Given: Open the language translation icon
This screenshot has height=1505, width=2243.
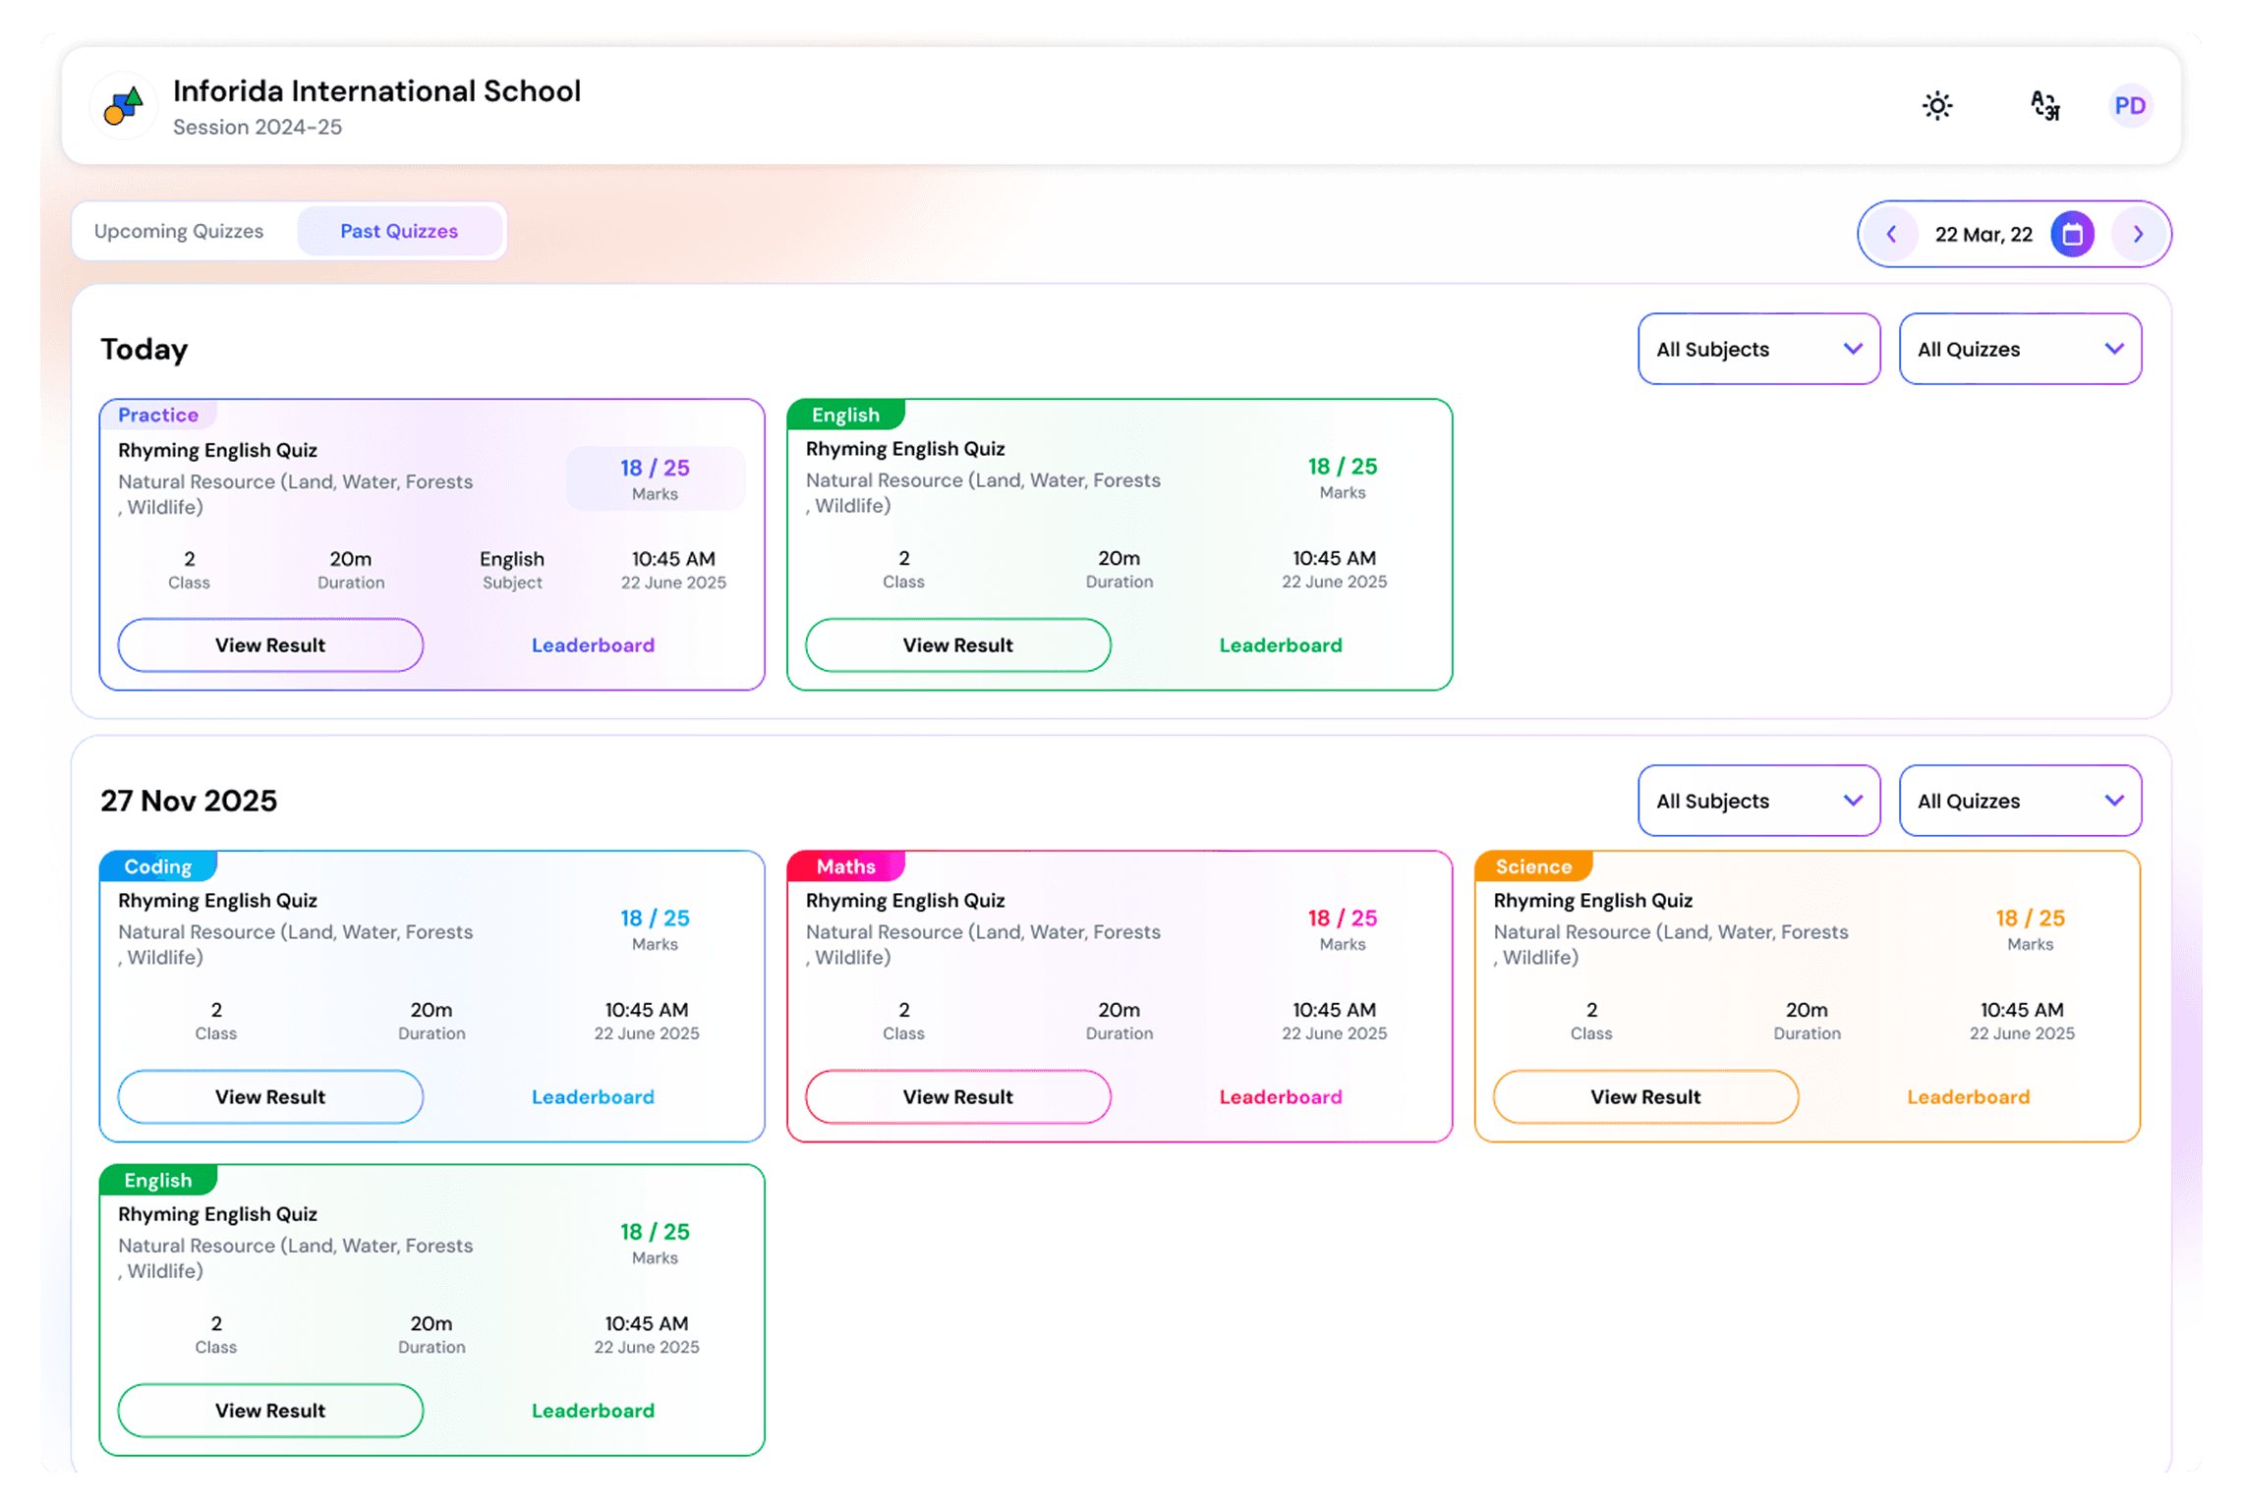Looking at the screenshot, I should 2044,106.
